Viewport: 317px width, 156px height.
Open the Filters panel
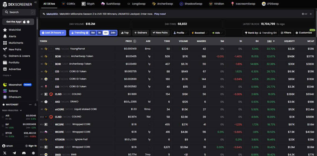286,33
